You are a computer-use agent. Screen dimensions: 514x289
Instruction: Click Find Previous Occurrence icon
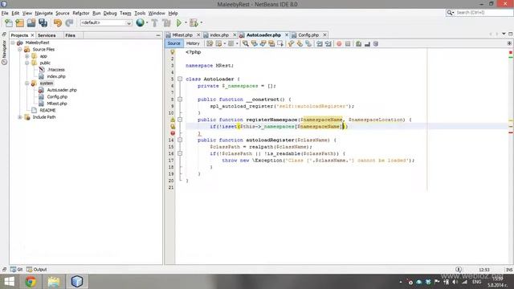pyautogui.click(x=255, y=43)
